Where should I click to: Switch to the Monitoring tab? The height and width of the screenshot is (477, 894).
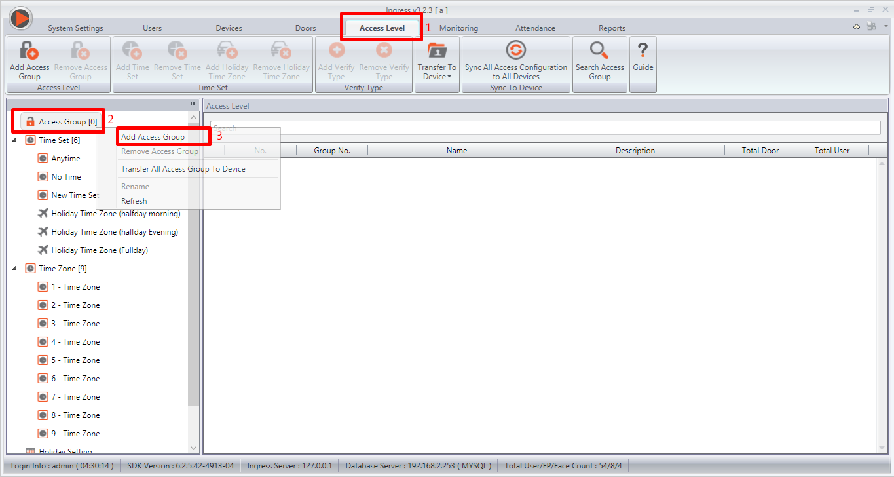(x=458, y=28)
